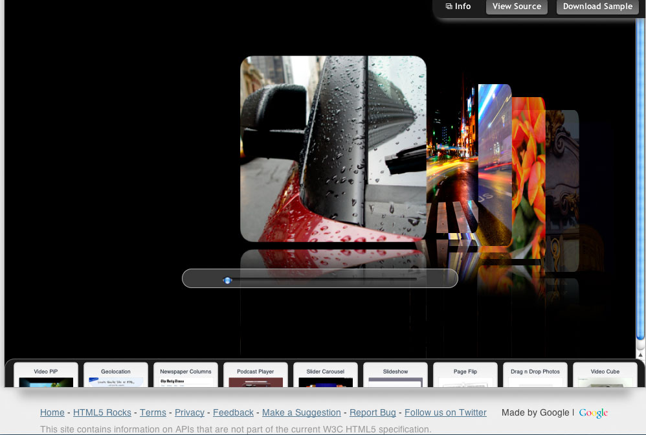Screen dimensions: 646x435
Task: Click the blue carousel slider handle
Action: coord(227,280)
